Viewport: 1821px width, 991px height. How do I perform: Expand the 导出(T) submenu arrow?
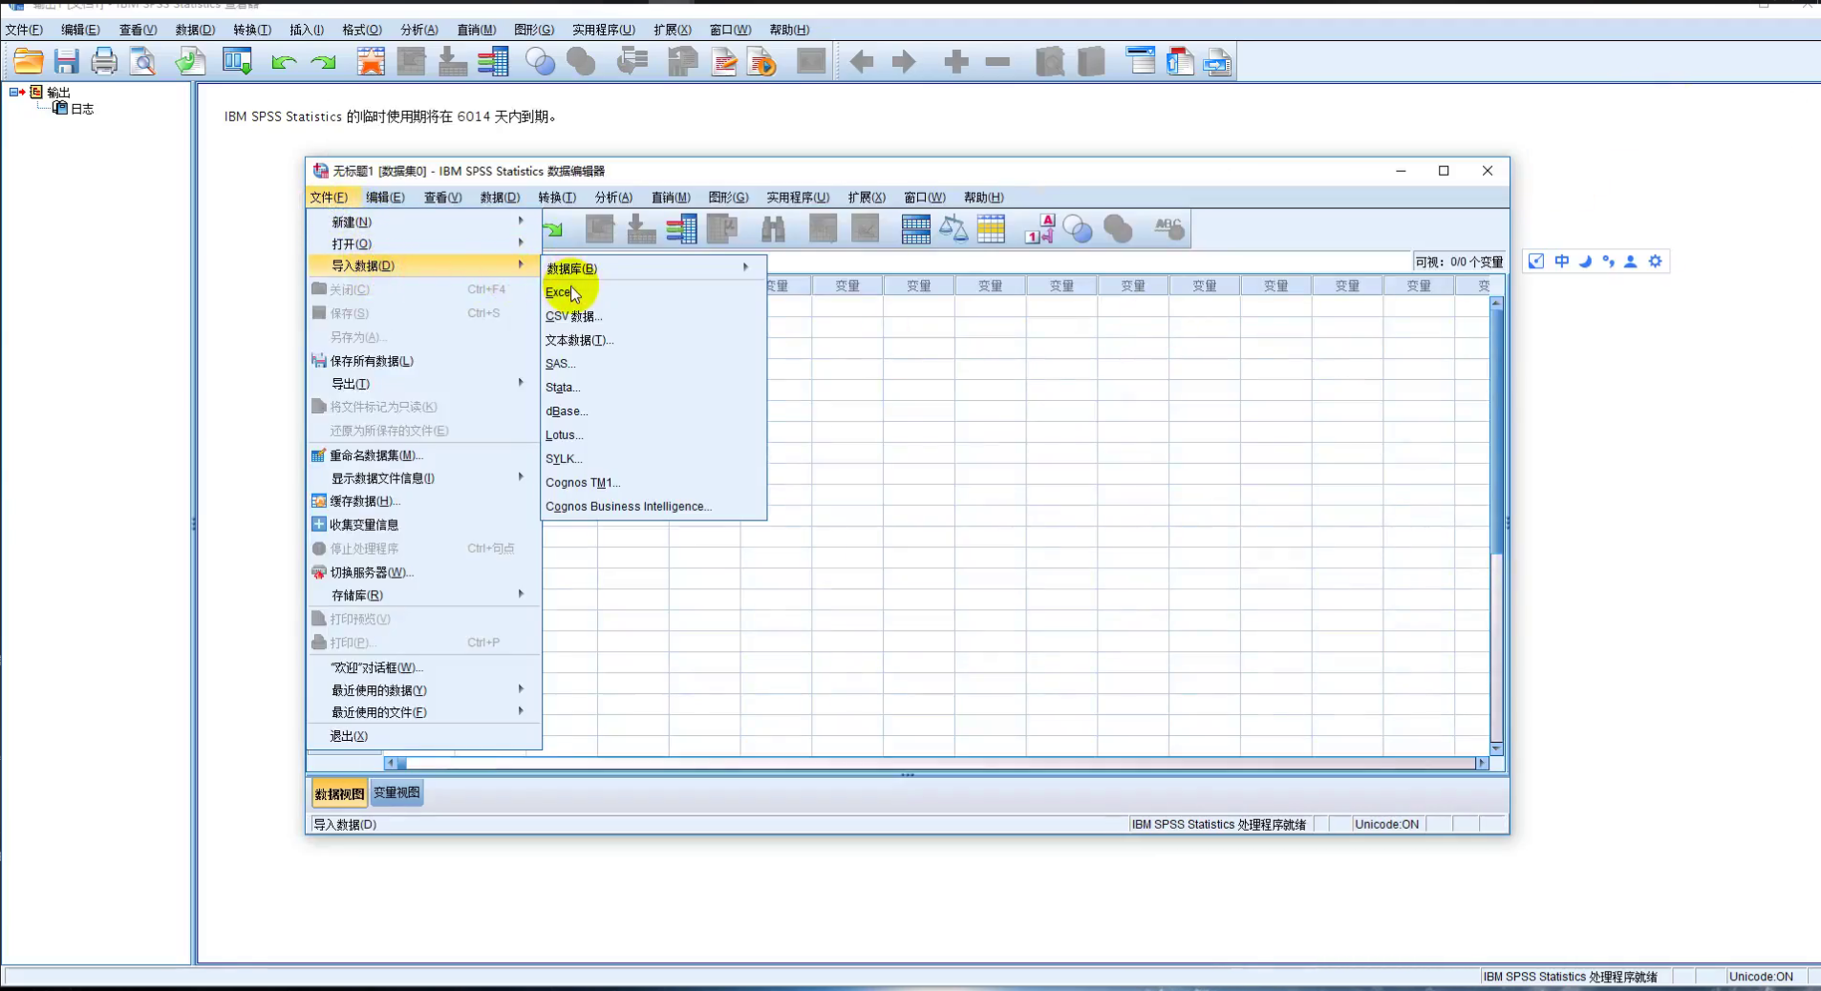click(x=521, y=383)
